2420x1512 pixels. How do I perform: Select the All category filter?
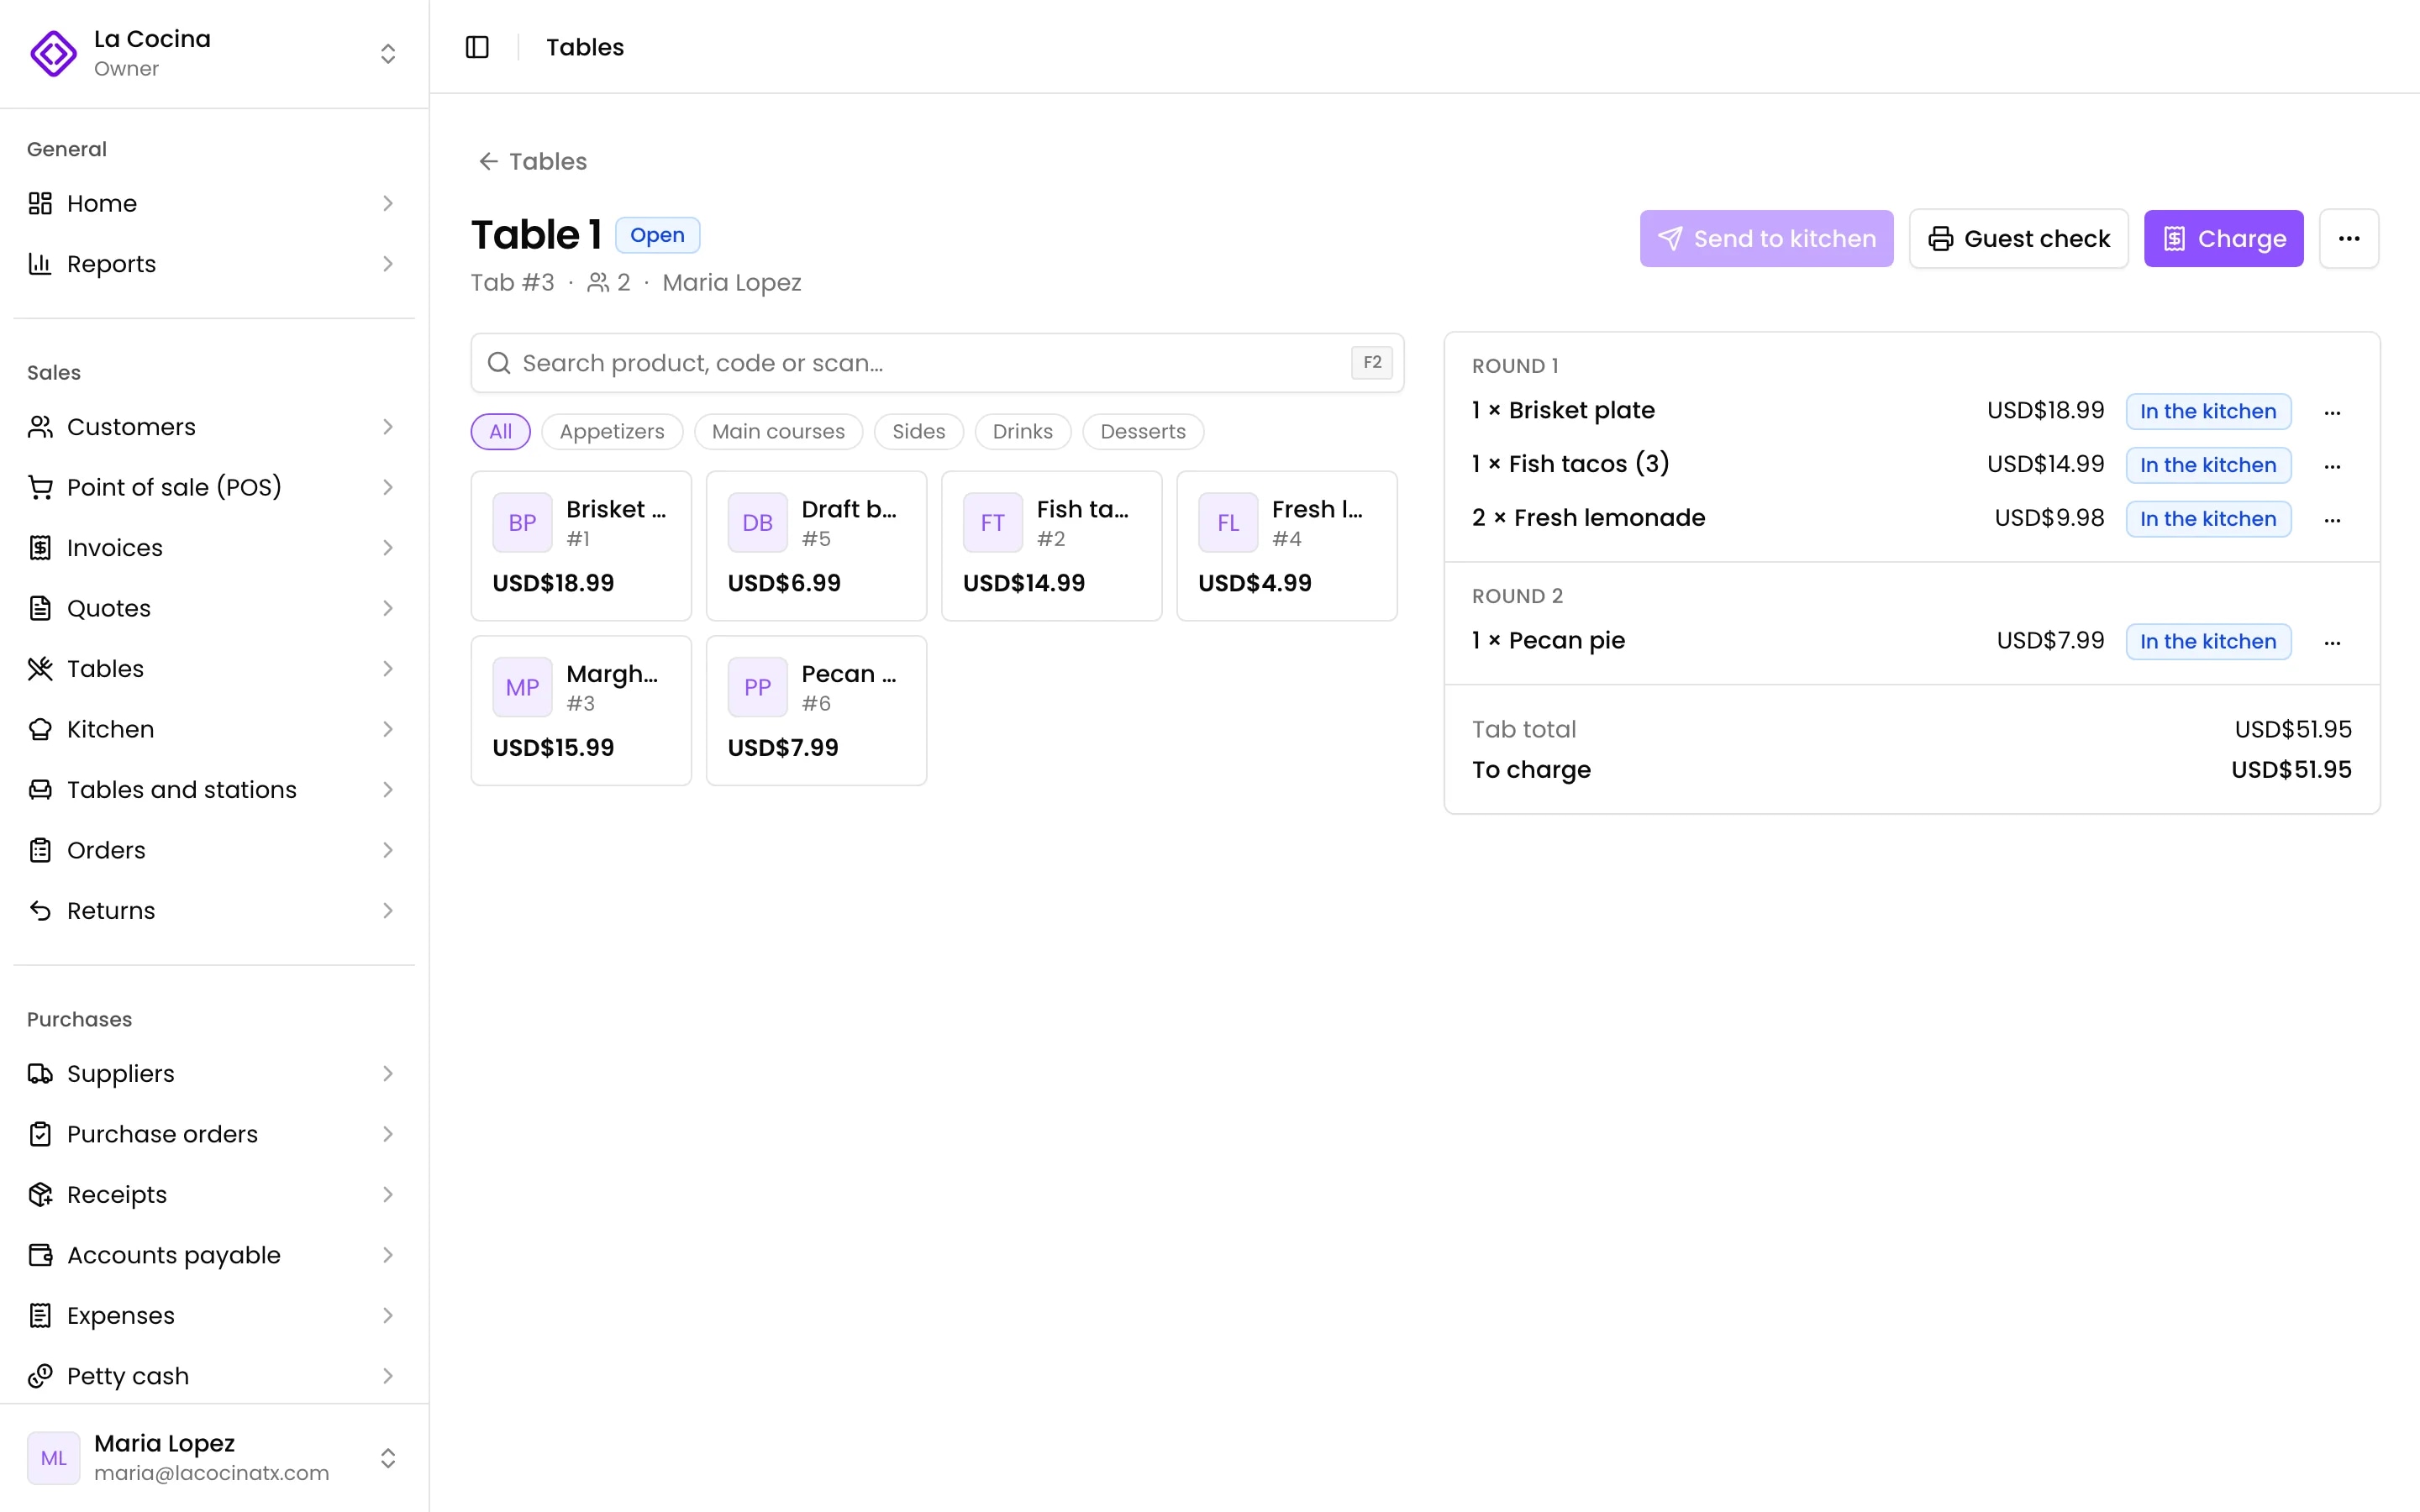coord(500,432)
